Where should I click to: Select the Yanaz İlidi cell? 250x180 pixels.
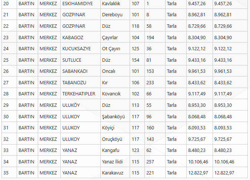click(x=115, y=162)
